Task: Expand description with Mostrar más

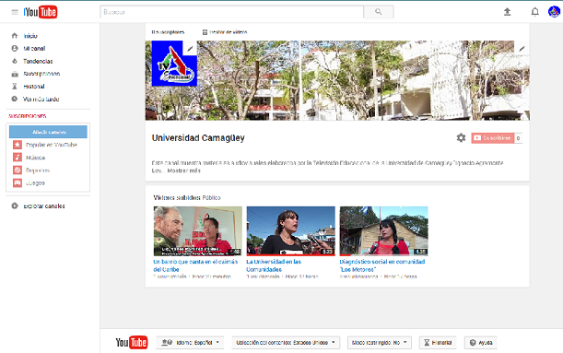Action: click(184, 171)
